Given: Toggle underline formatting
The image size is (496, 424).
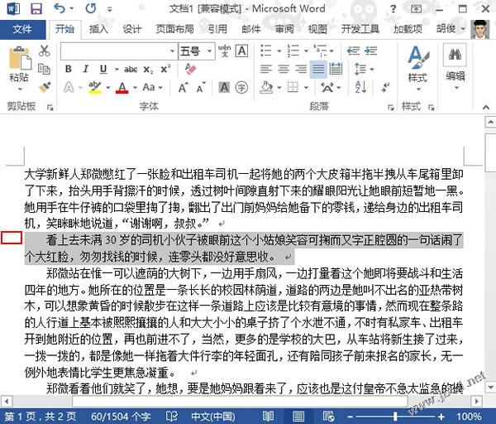Looking at the screenshot, I should [x=103, y=69].
